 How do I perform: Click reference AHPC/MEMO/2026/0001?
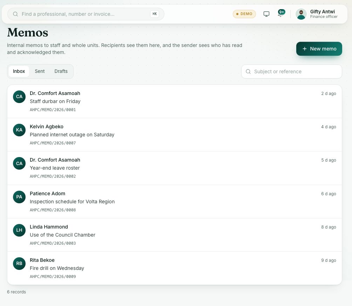[53, 110]
